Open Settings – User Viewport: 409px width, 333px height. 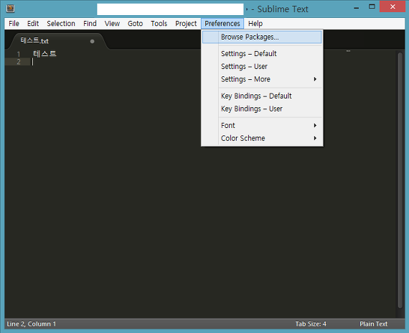click(x=262, y=66)
